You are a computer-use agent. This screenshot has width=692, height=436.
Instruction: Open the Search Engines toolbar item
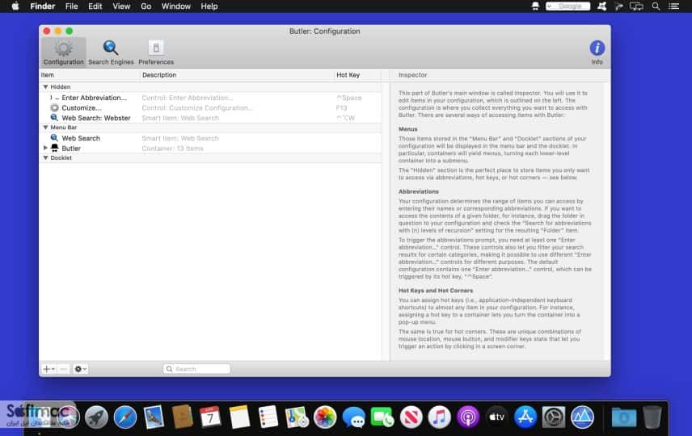click(111, 52)
